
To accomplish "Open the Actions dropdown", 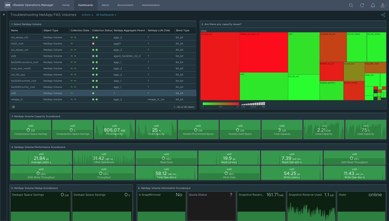I will tap(87, 15).
